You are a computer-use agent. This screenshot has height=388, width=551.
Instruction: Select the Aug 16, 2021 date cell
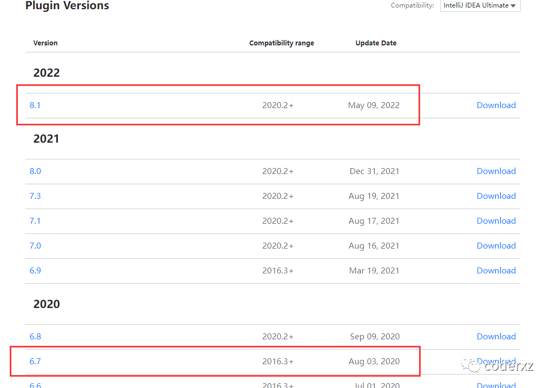[374, 246]
